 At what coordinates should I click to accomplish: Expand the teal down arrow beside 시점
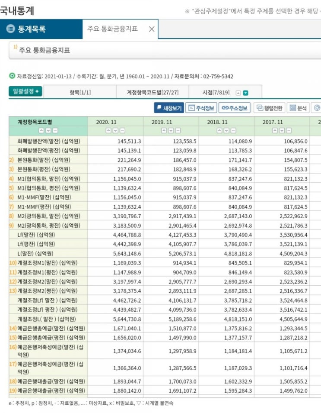coord(246,93)
